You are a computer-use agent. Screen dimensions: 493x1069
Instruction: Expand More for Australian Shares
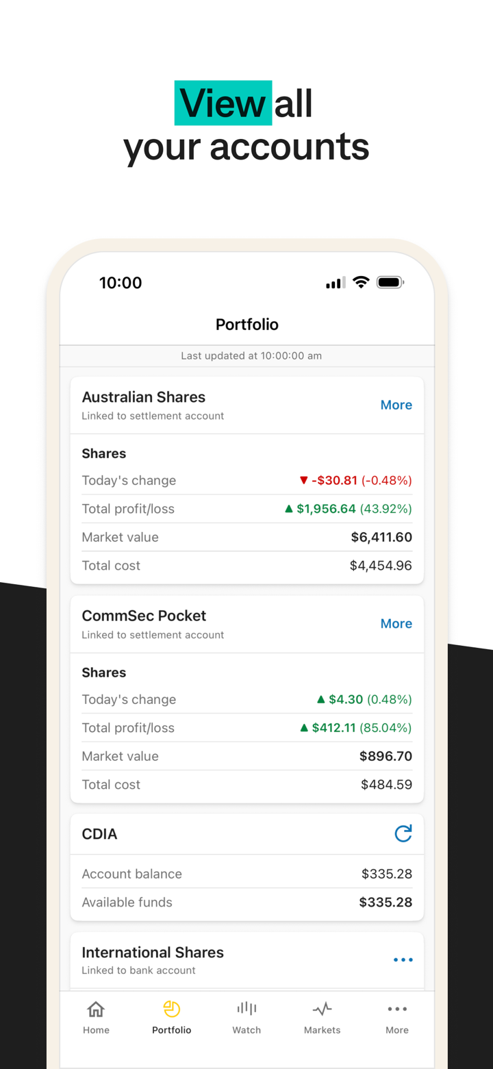[396, 405]
